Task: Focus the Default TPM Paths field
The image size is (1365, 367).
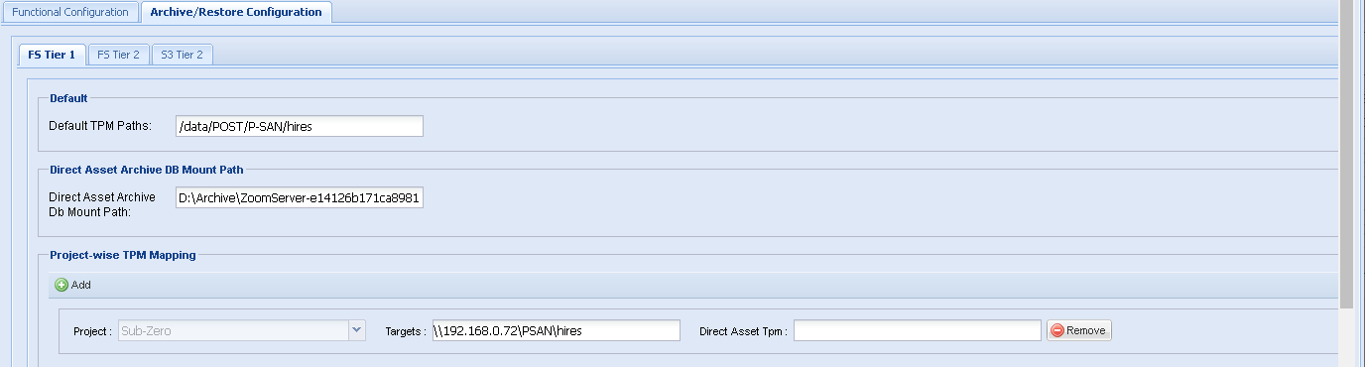Action: [300, 126]
